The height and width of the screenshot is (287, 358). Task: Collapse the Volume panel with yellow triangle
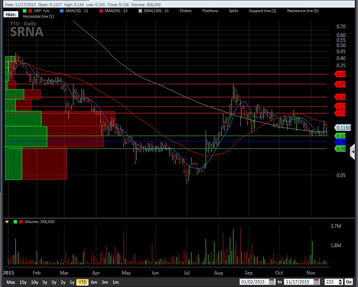pyautogui.click(x=6, y=222)
